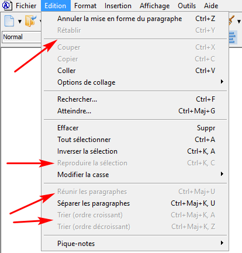Click the new document icon
Screen dimensions: 242x253
click(9, 21)
